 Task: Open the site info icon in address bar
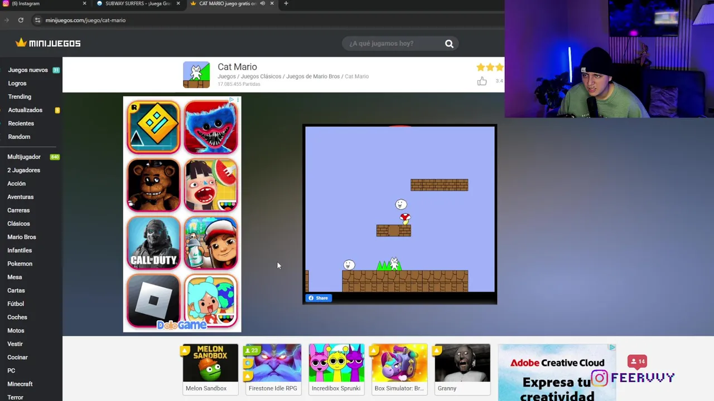[37, 20]
